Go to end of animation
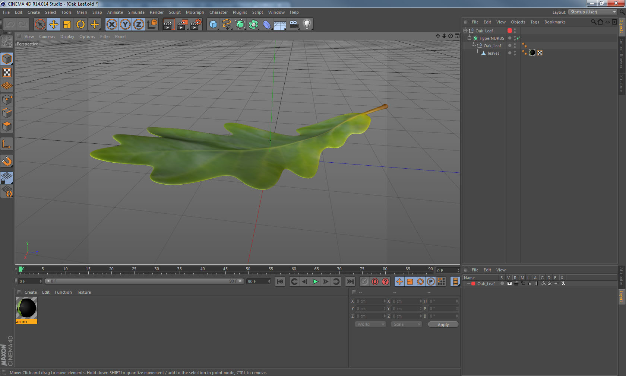This screenshot has width=626, height=376. 350,282
